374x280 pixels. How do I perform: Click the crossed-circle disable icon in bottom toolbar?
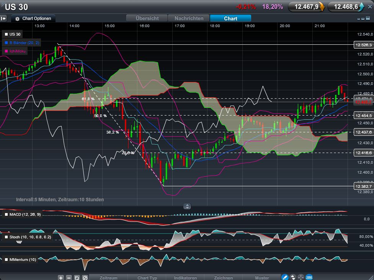[x=85, y=277]
